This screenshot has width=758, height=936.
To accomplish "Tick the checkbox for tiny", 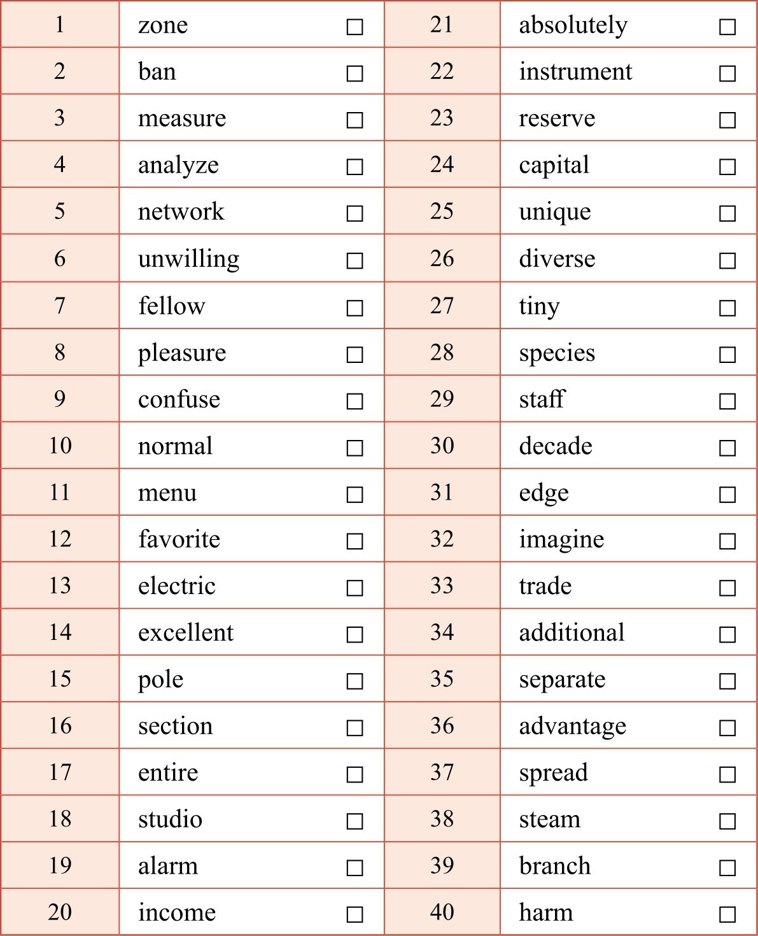I will pos(727,308).
